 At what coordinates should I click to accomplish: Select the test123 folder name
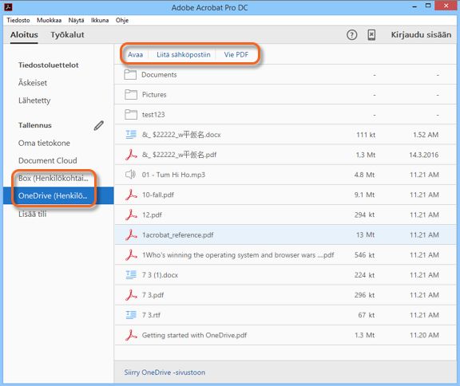(153, 115)
